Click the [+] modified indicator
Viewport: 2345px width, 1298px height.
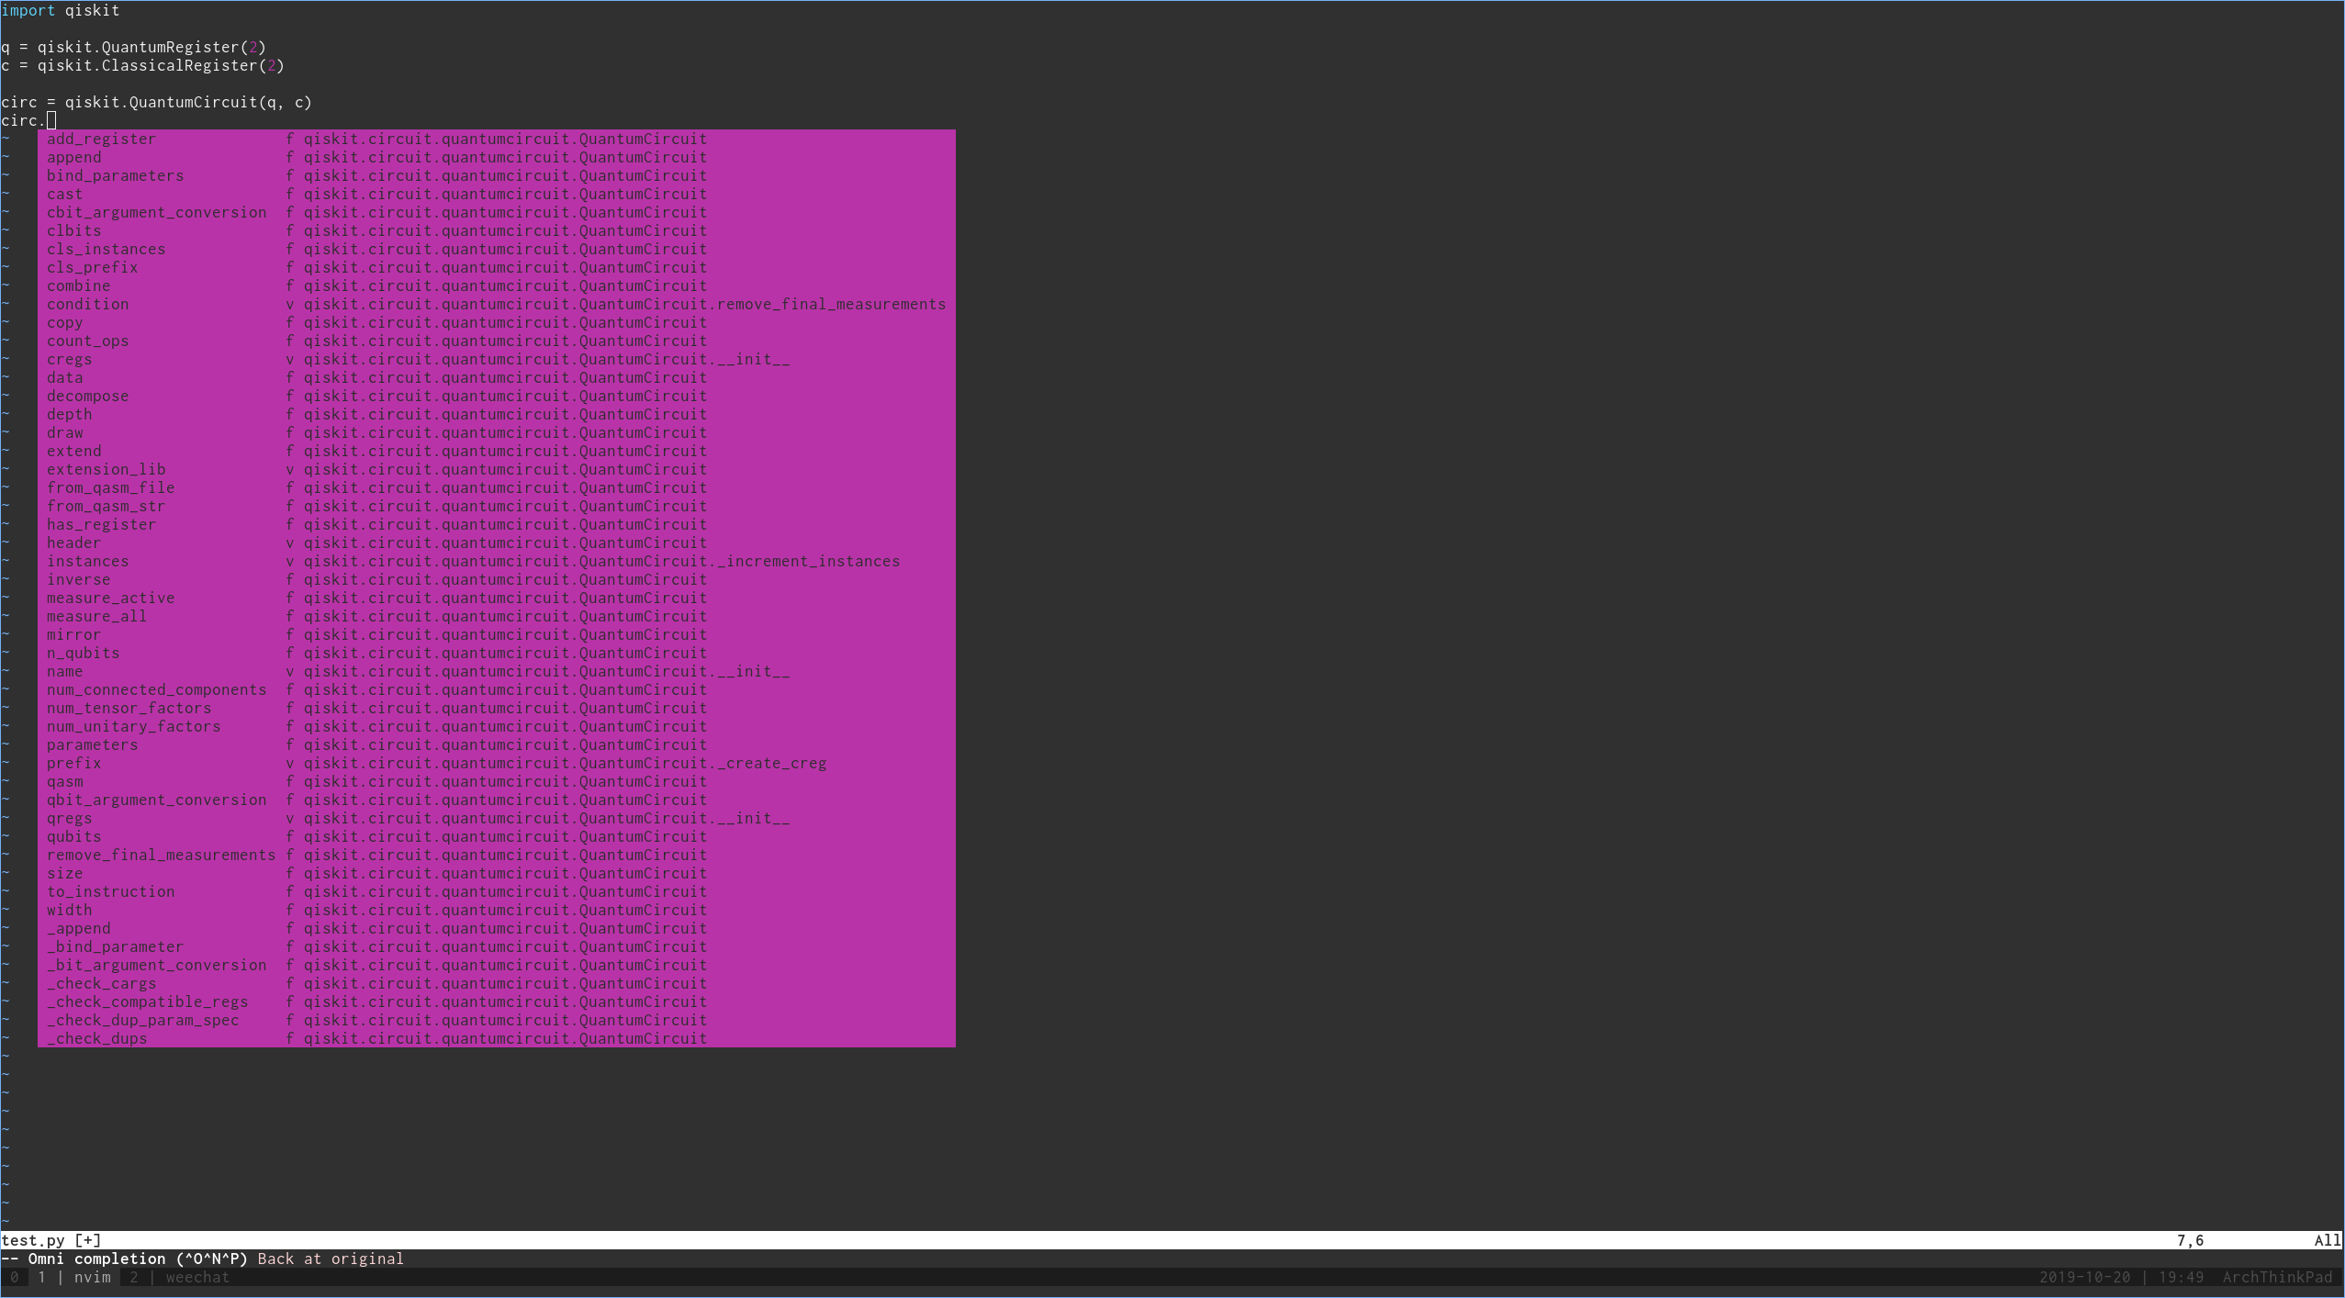[x=89, y=1239]
